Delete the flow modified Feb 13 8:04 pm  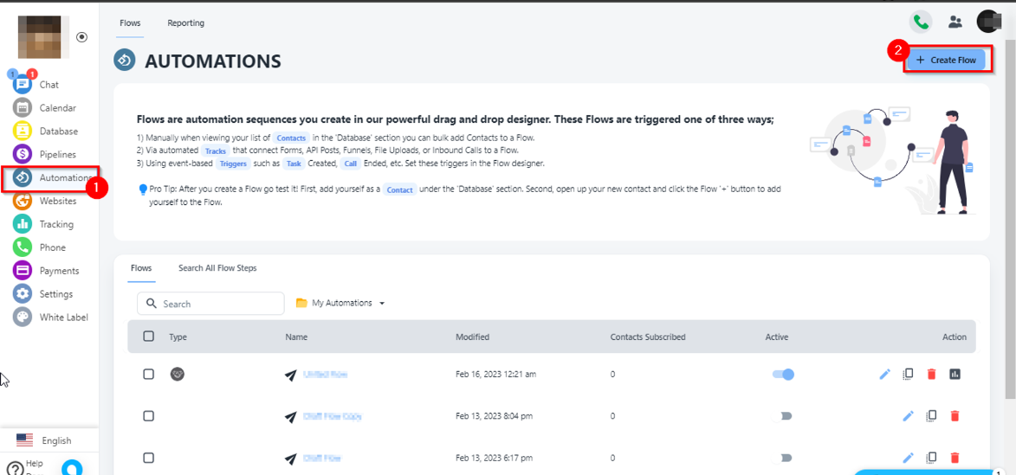tap(955, 416)
